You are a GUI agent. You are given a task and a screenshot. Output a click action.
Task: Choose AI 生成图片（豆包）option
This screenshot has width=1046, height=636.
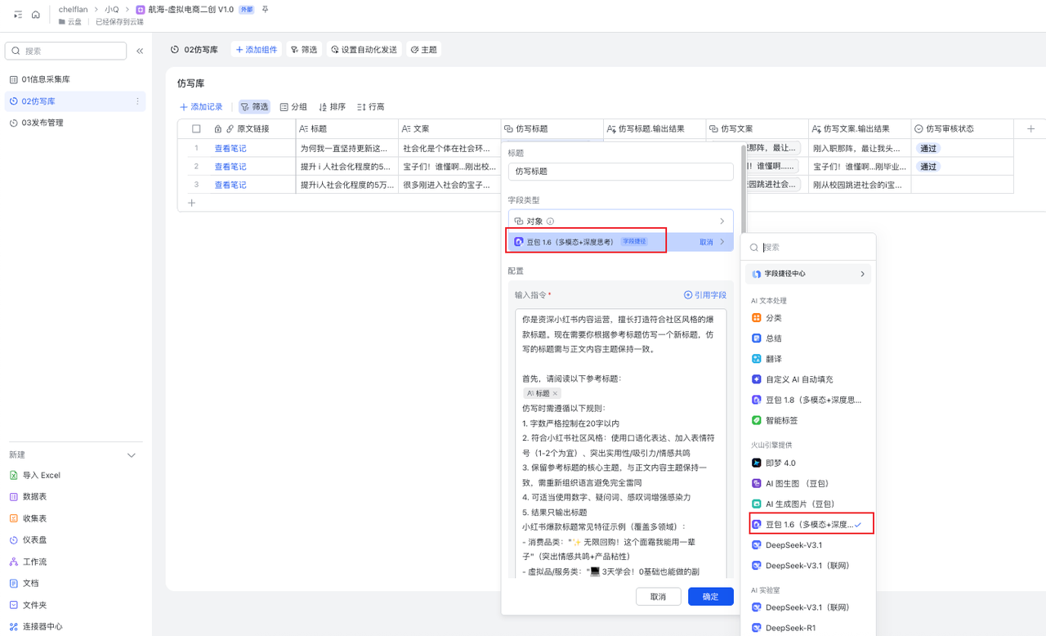tap(810, 504)
